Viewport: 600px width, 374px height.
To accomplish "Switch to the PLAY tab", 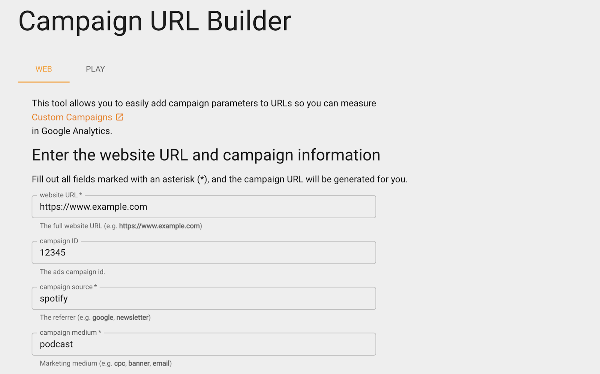I will tap(95, 69).
